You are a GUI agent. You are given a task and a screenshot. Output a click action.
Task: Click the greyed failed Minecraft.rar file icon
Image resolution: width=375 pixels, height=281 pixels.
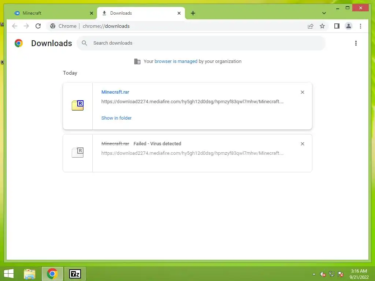(78, 152)
